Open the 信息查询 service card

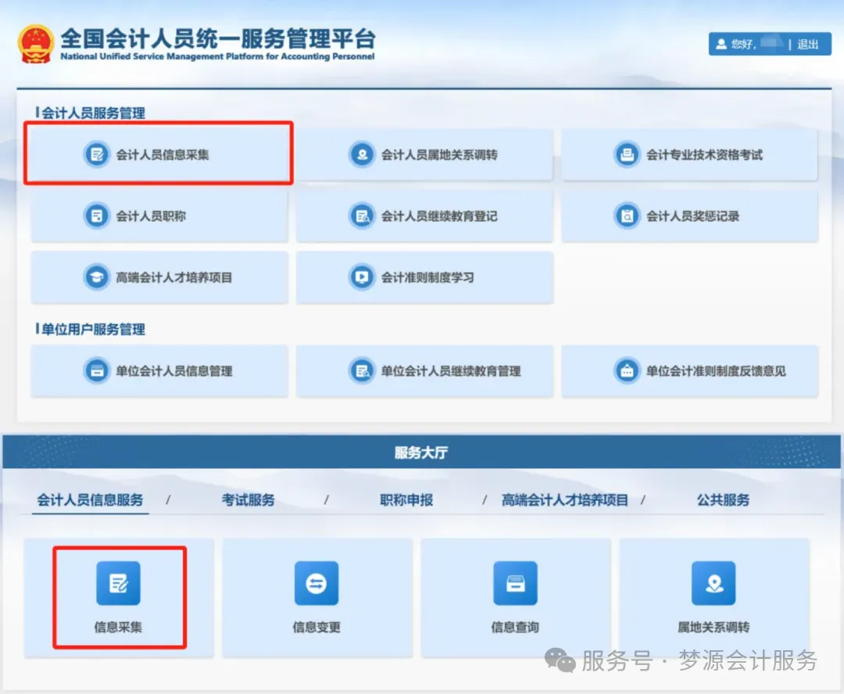[x=514, y=596]
